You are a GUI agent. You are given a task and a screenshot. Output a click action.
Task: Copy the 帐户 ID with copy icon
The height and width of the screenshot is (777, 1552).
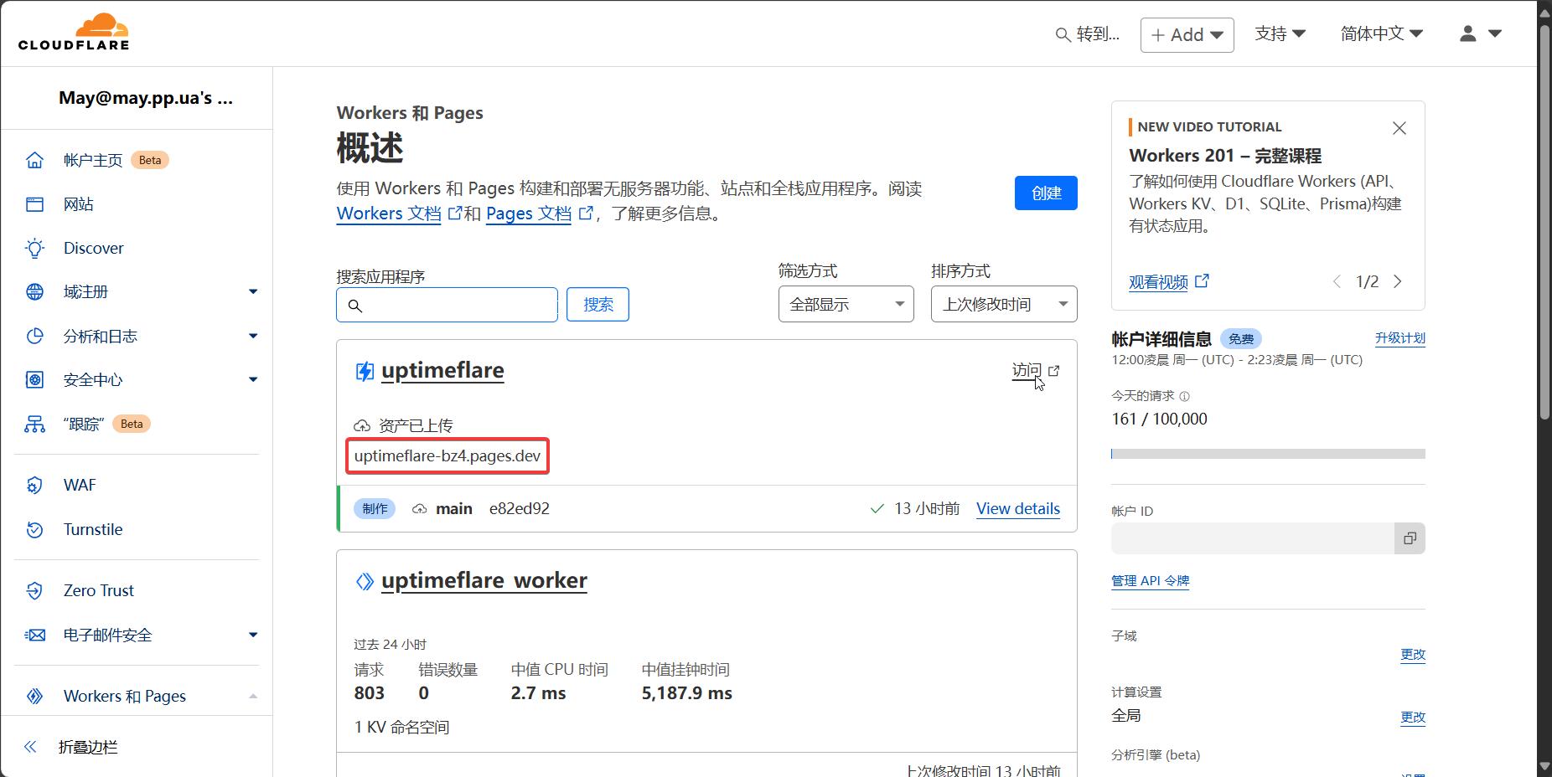1410,538
